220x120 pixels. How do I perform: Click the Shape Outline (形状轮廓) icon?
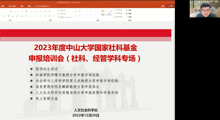(x=114, y=13)
